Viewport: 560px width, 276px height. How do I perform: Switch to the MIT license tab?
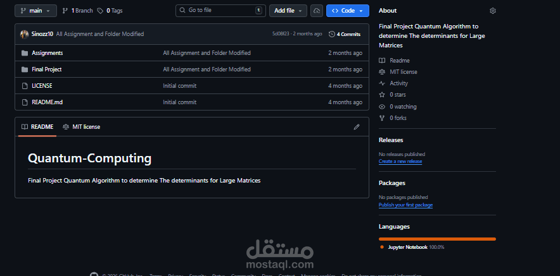pyautogui.click(x=82, y=127)
